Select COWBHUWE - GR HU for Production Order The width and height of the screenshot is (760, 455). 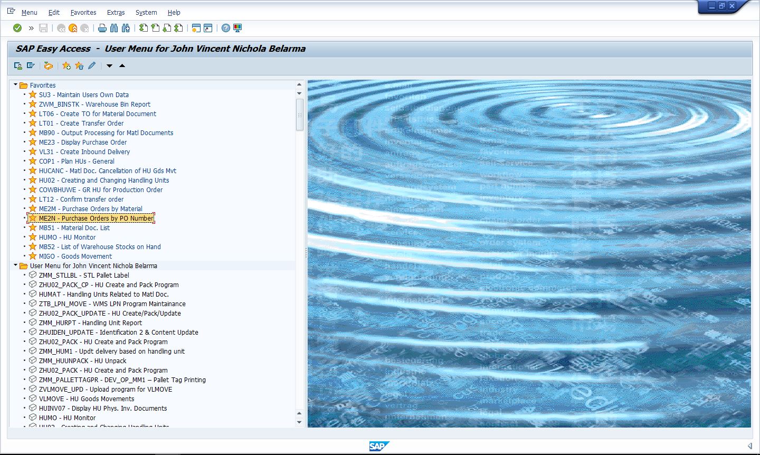tap(101, 190)
